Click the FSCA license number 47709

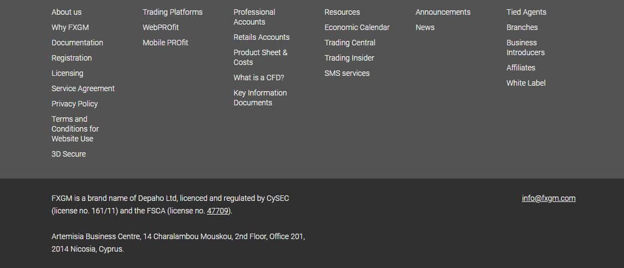[x=217, y=211]
